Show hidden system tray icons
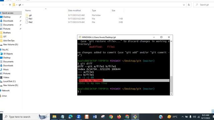The width and height of the screenshot is (214, 120). click(183, 117)
